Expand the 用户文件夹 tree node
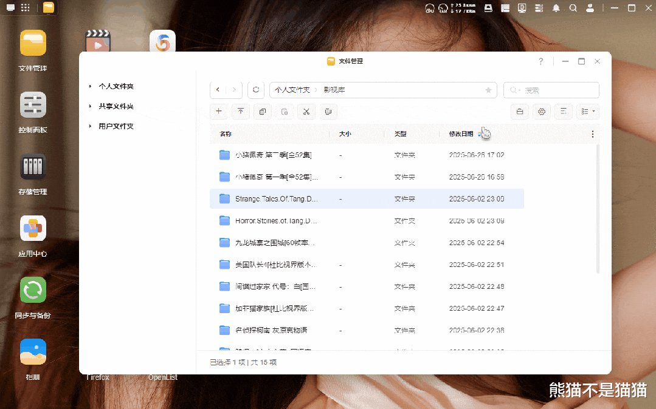This screenshot has width=656, height=409. click(90, 126)
